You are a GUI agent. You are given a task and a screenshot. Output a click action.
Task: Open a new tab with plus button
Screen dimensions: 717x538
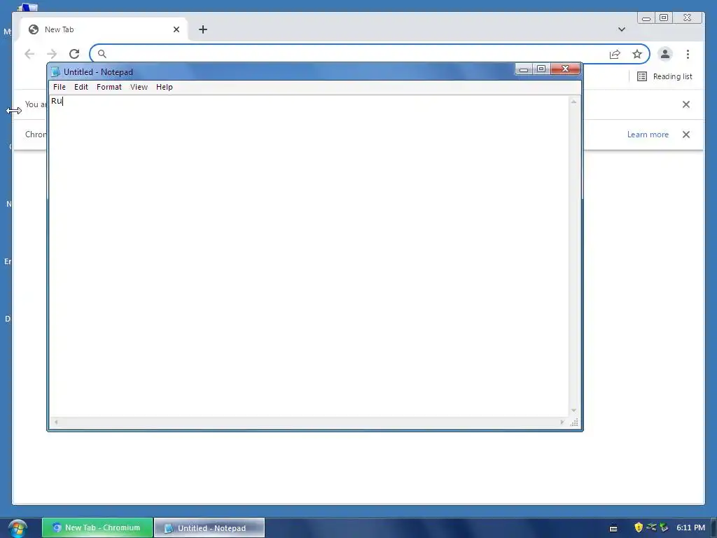(203, 29)
